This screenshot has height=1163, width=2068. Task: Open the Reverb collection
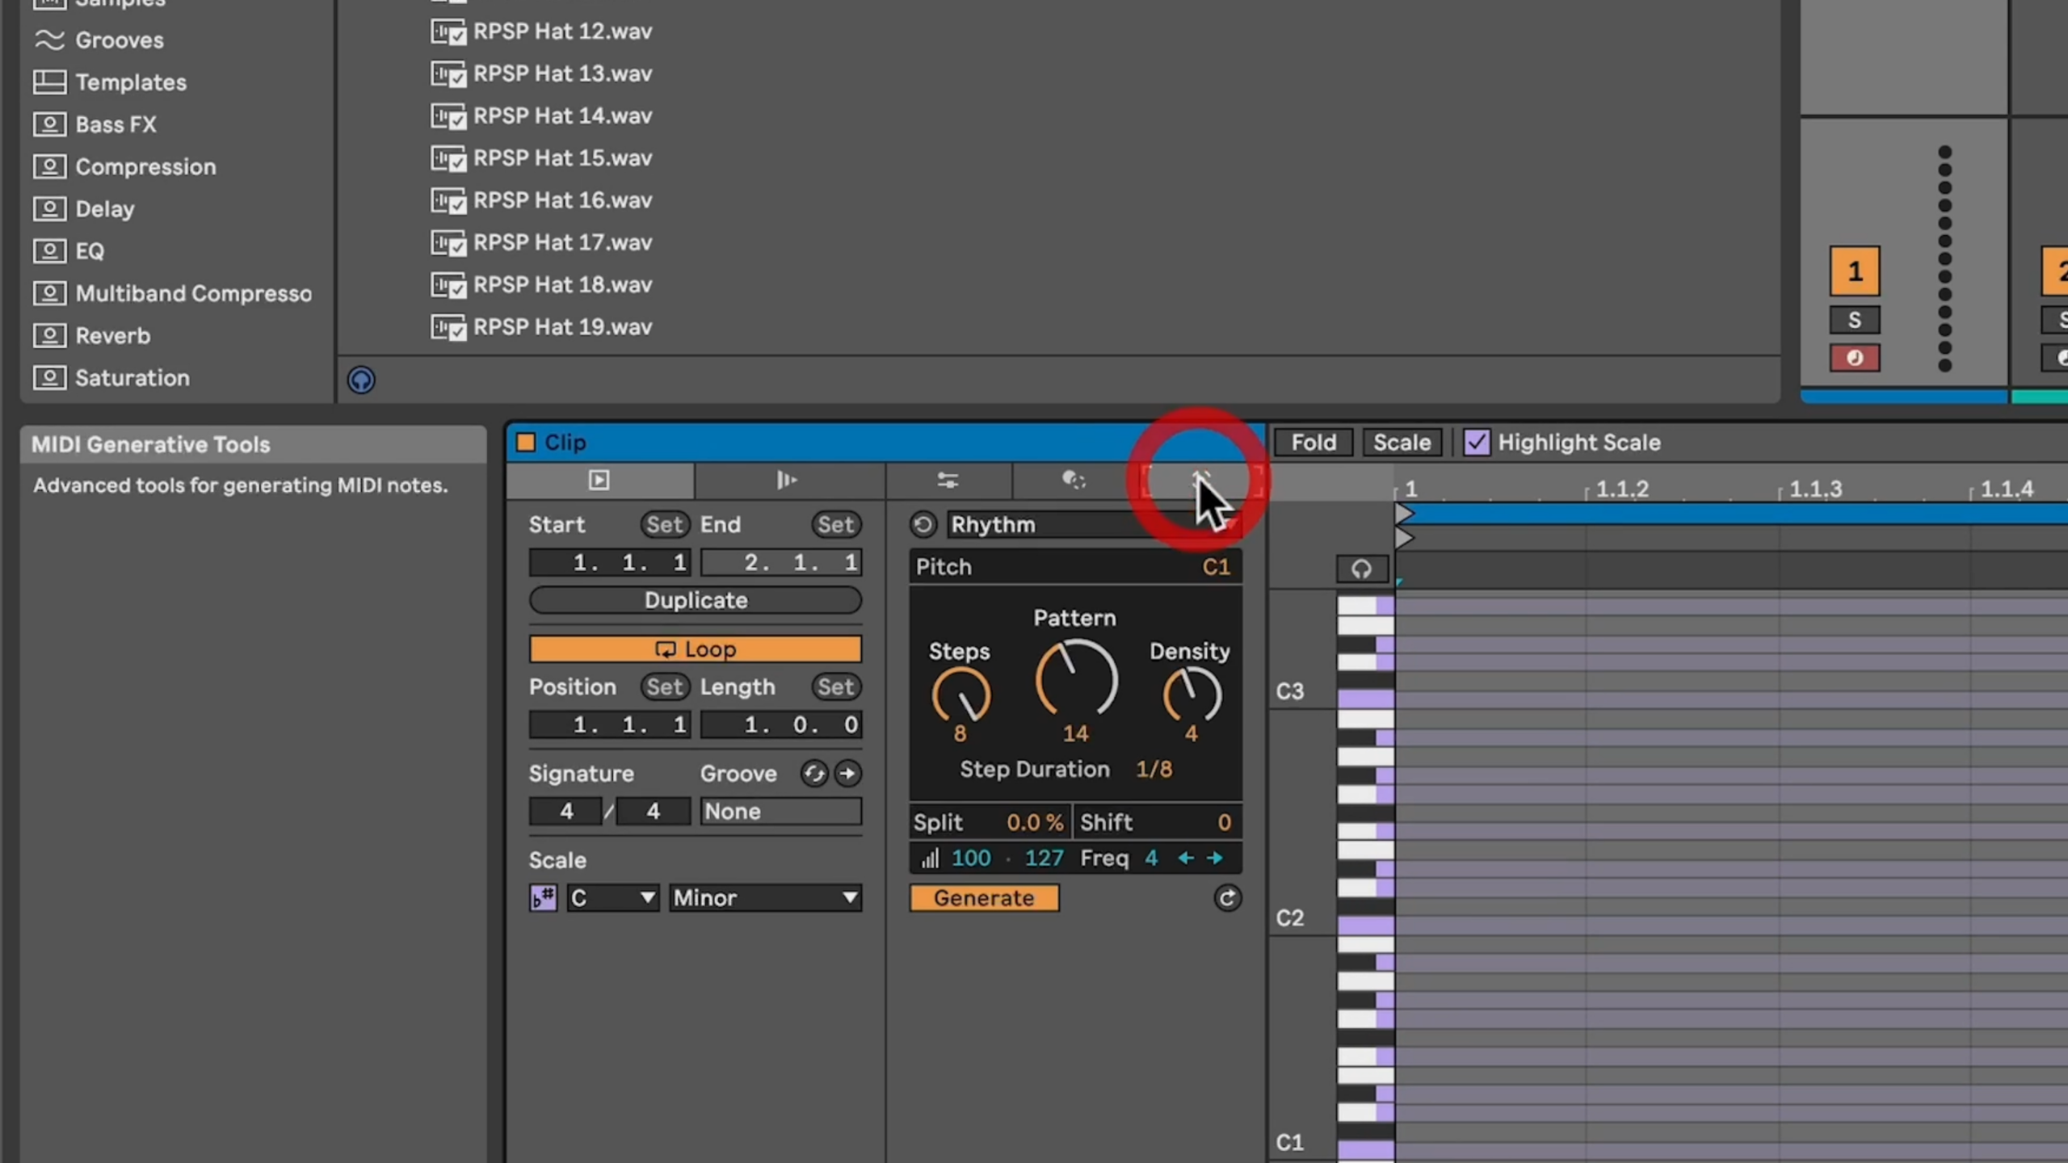(x=112, y=335)
